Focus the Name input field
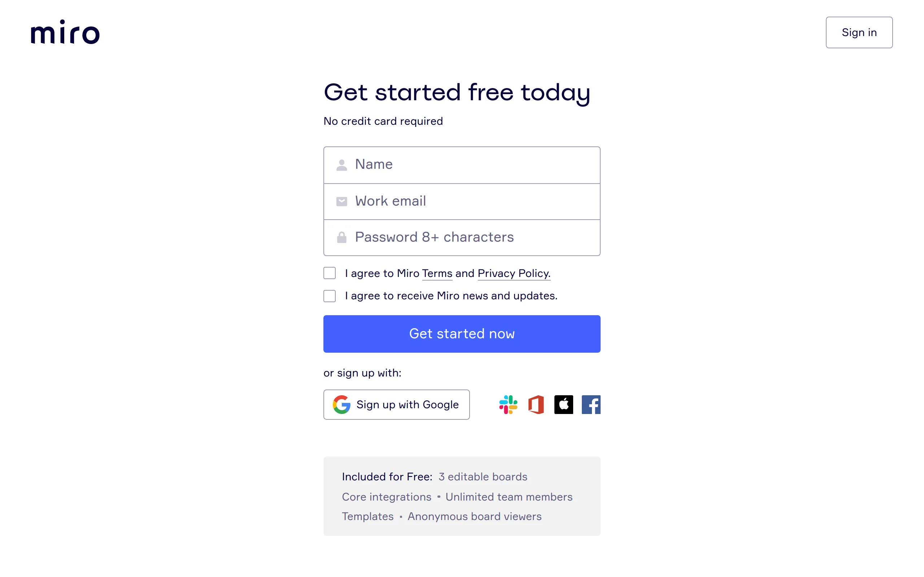Screen dimensions: 924x577 click(474, 165)
